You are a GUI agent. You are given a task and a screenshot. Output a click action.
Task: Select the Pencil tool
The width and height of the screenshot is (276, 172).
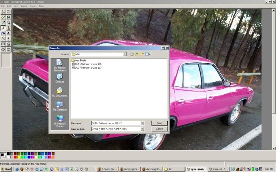(3, 28)
